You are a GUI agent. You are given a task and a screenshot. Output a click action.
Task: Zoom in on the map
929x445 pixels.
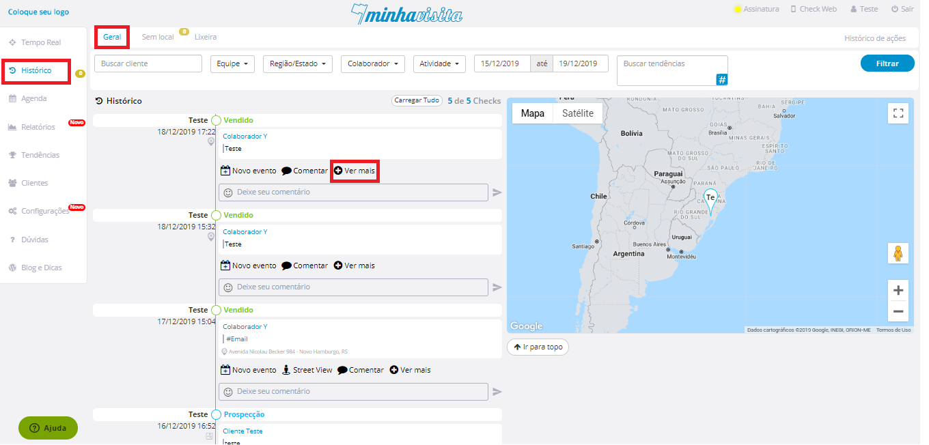(898, 290)
